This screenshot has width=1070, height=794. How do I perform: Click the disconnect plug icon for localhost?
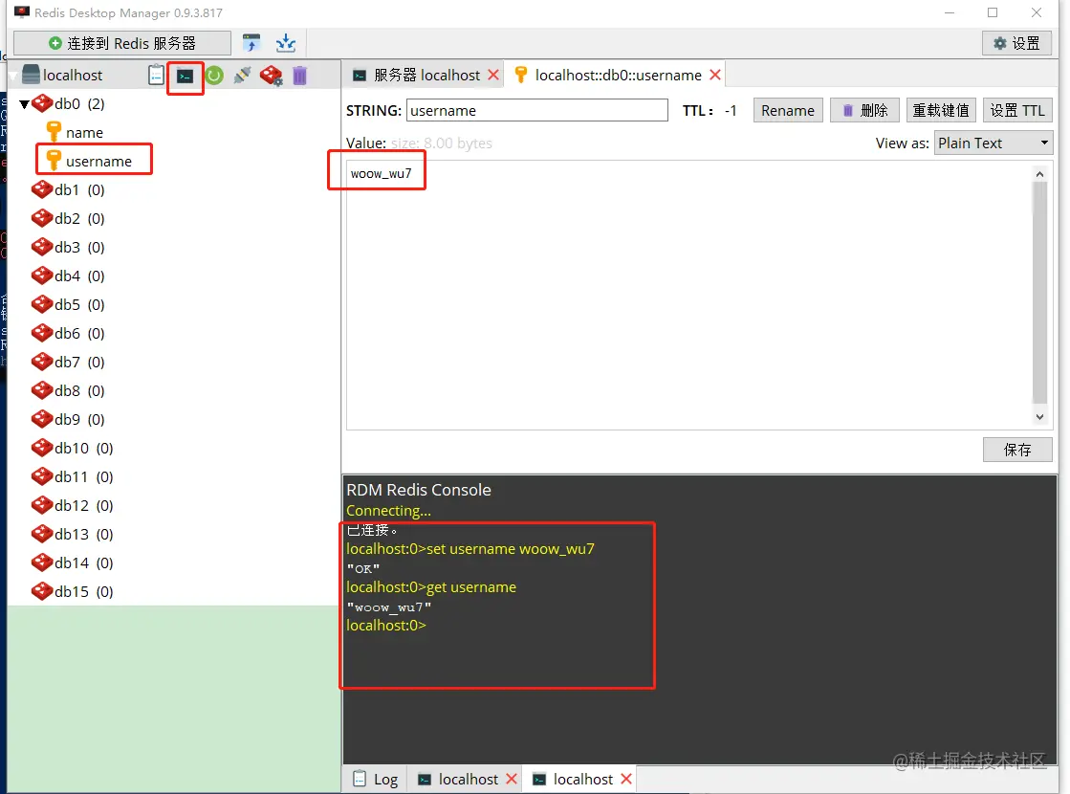(x=242, y=76)
